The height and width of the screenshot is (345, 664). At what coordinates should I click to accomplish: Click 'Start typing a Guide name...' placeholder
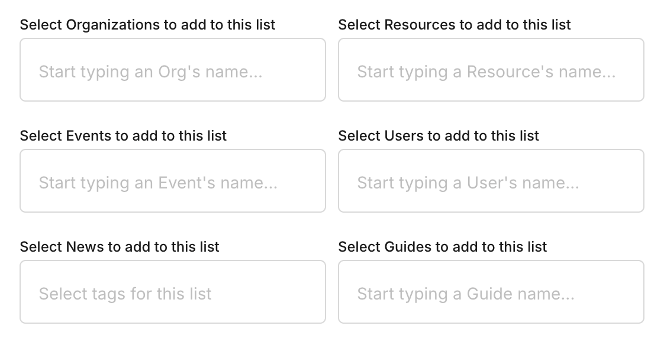coord(466,294)
